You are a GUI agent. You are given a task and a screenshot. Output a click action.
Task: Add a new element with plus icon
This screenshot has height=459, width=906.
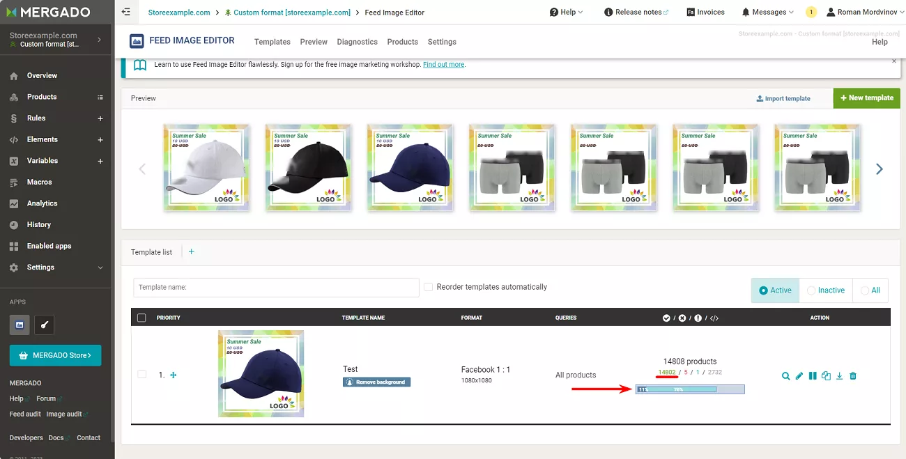(x=100, y=140)
